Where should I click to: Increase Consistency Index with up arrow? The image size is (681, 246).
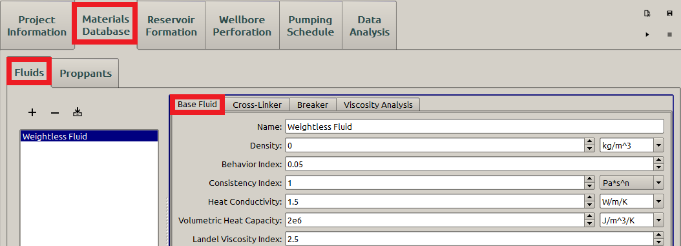[589, 179]
